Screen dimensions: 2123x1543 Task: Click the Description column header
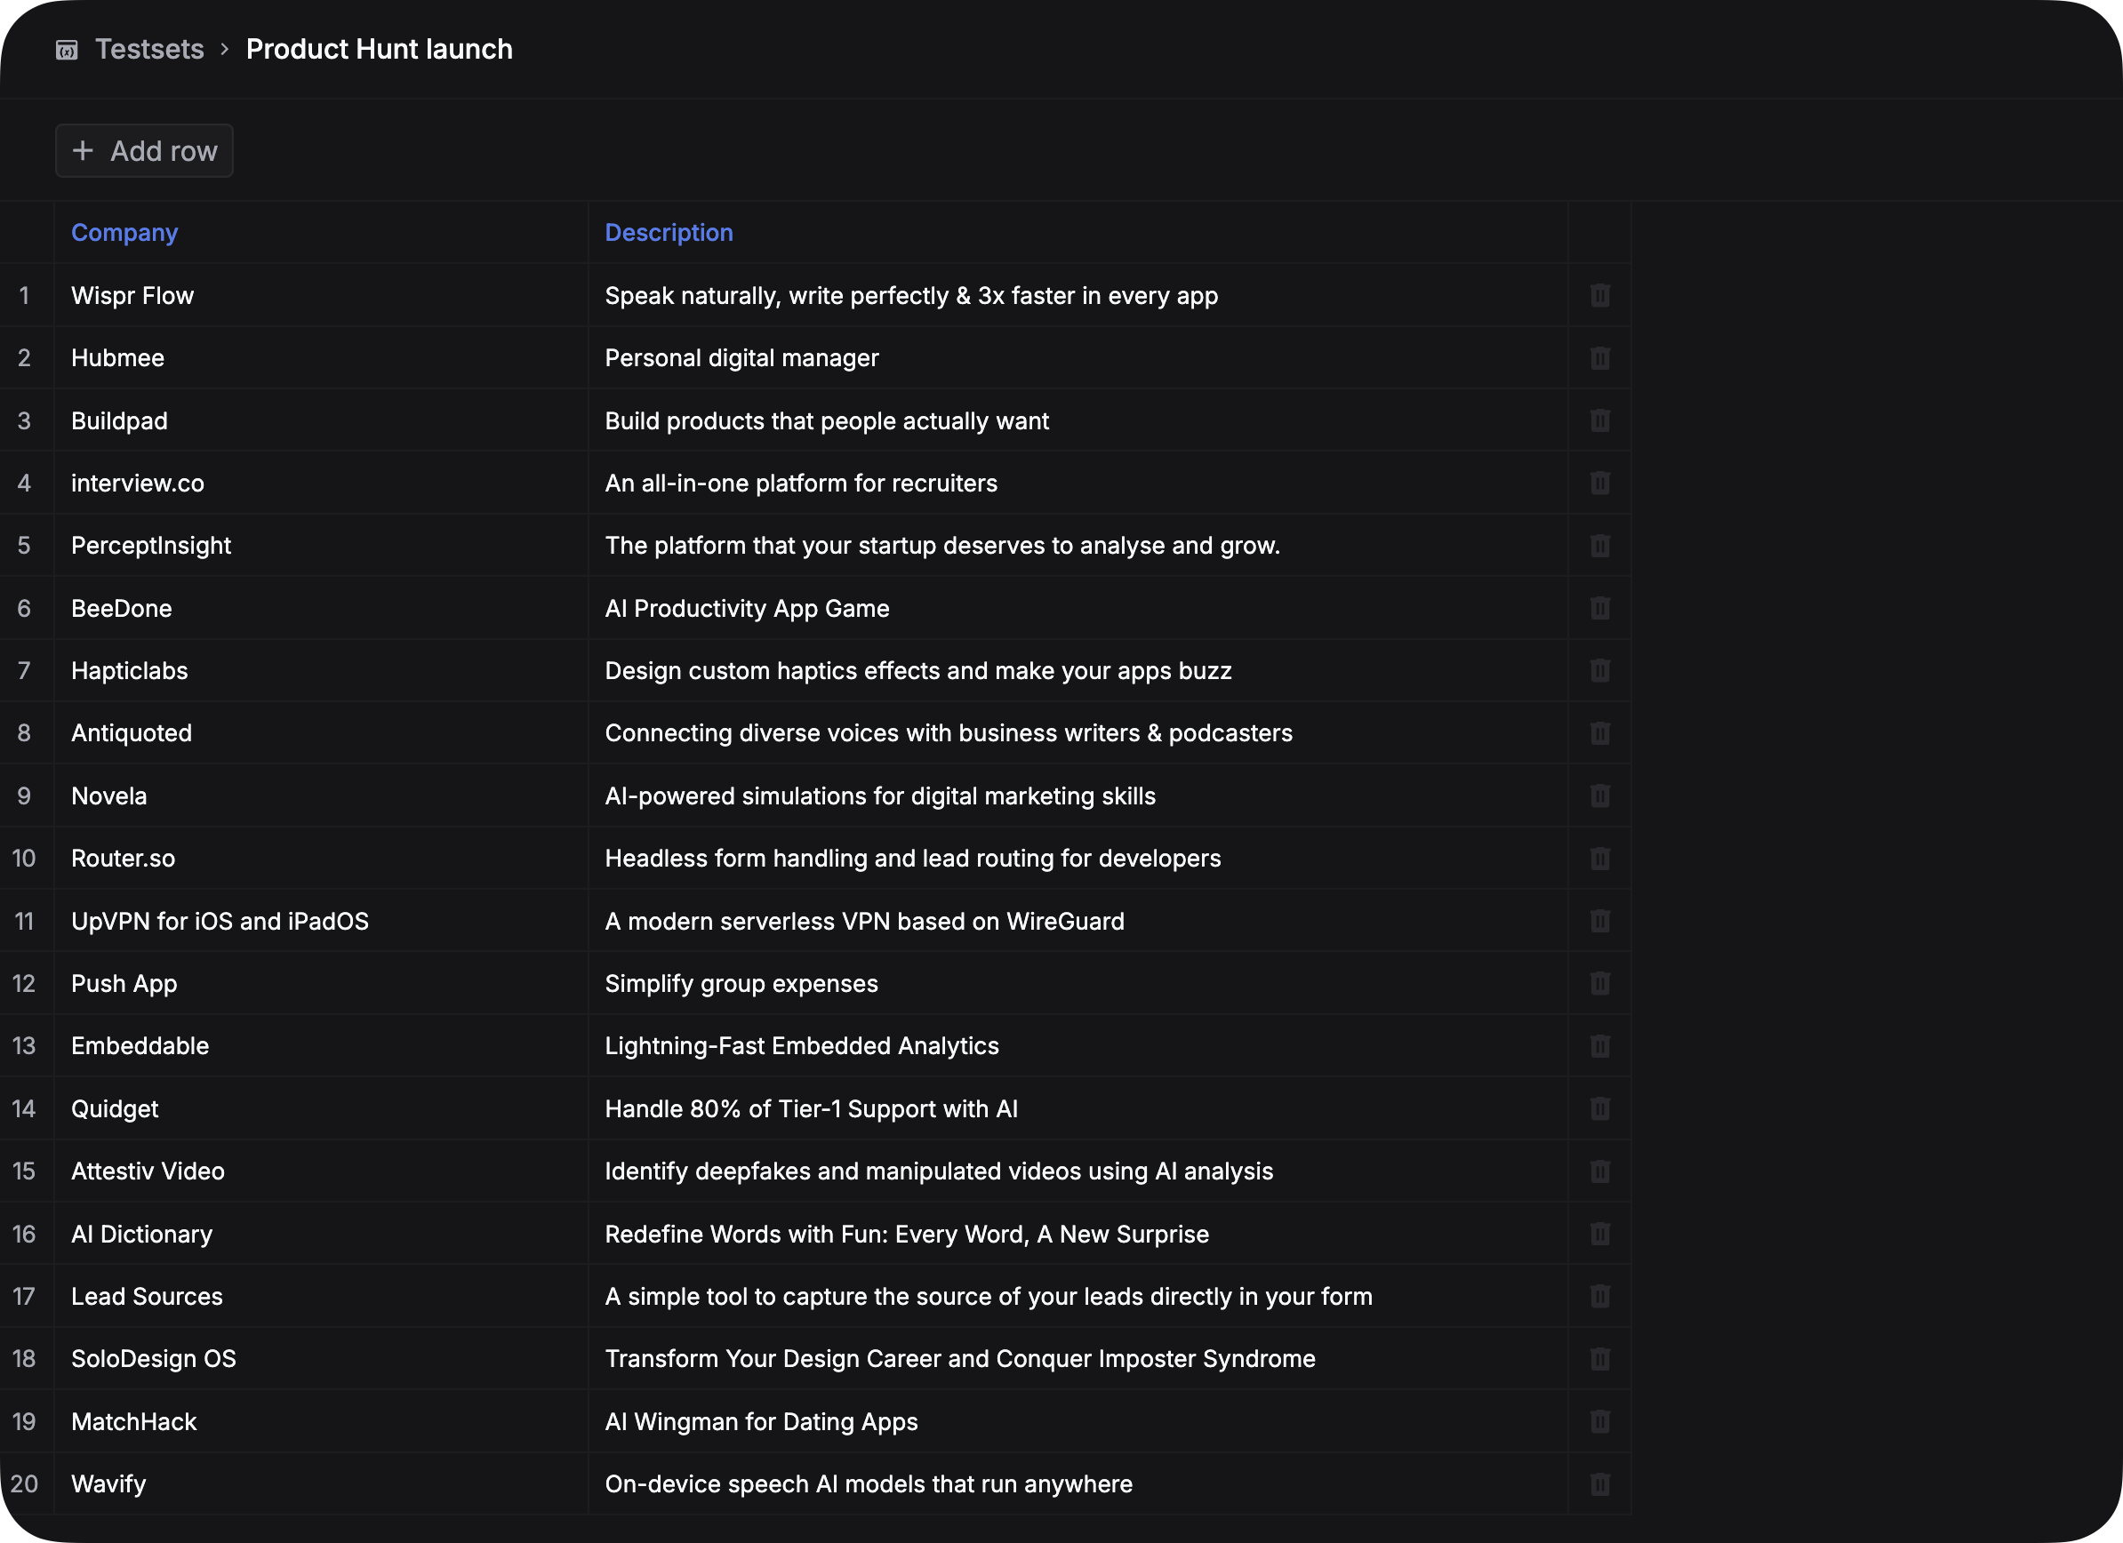click(x=669, y=233)
